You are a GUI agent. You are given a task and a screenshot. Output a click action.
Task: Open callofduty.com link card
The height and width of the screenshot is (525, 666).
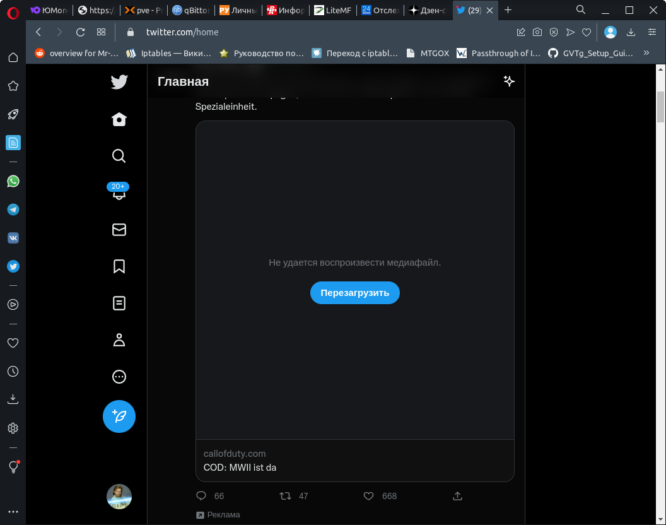pyautogui.click(x=354, y=461)
